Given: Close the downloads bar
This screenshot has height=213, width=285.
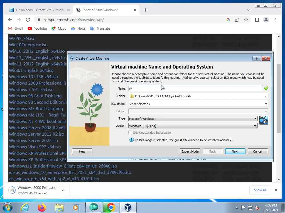Looking at the screenshot, I should pos(276,190).
